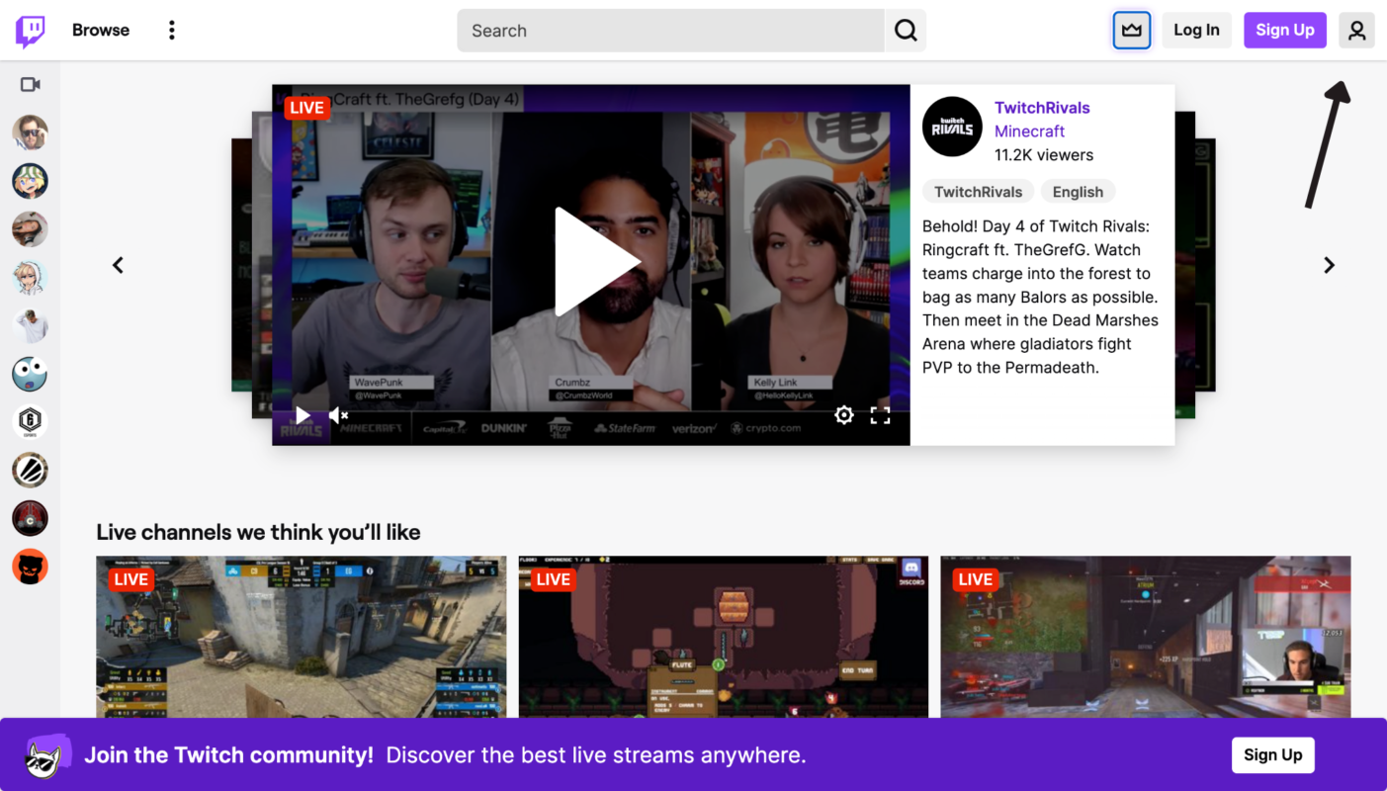Screen dimensions: 1387x791
Task: Focus the Search input field
Action: click(670, 31)
